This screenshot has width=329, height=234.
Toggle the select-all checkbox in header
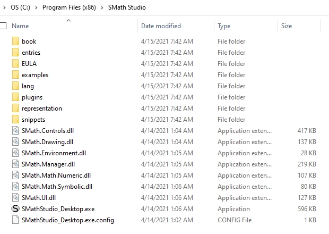point(3,26)
